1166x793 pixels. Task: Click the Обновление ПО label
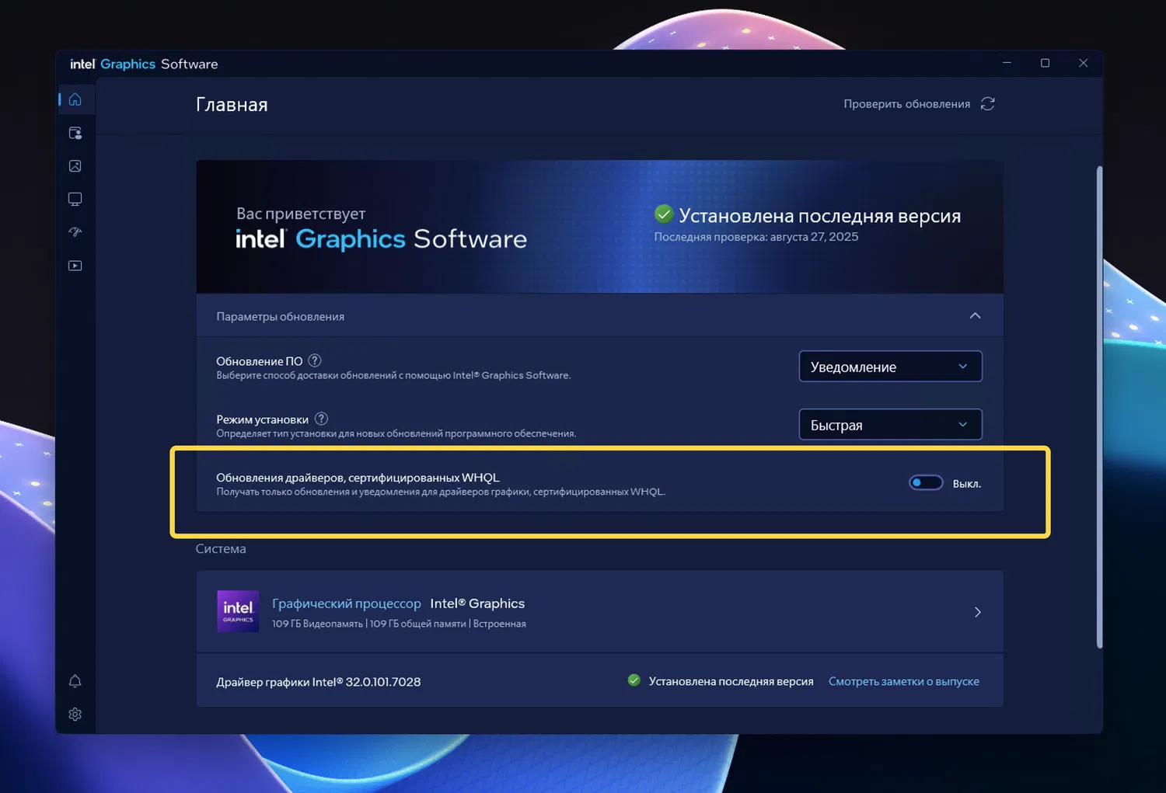(260, 361)
